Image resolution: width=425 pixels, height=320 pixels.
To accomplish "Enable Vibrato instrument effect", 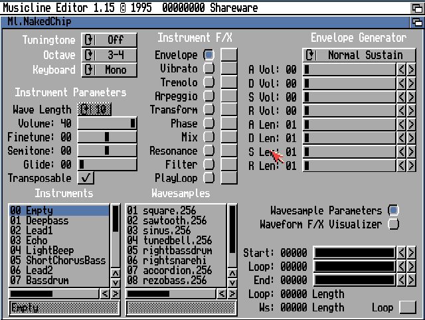I will pos(209,68).
